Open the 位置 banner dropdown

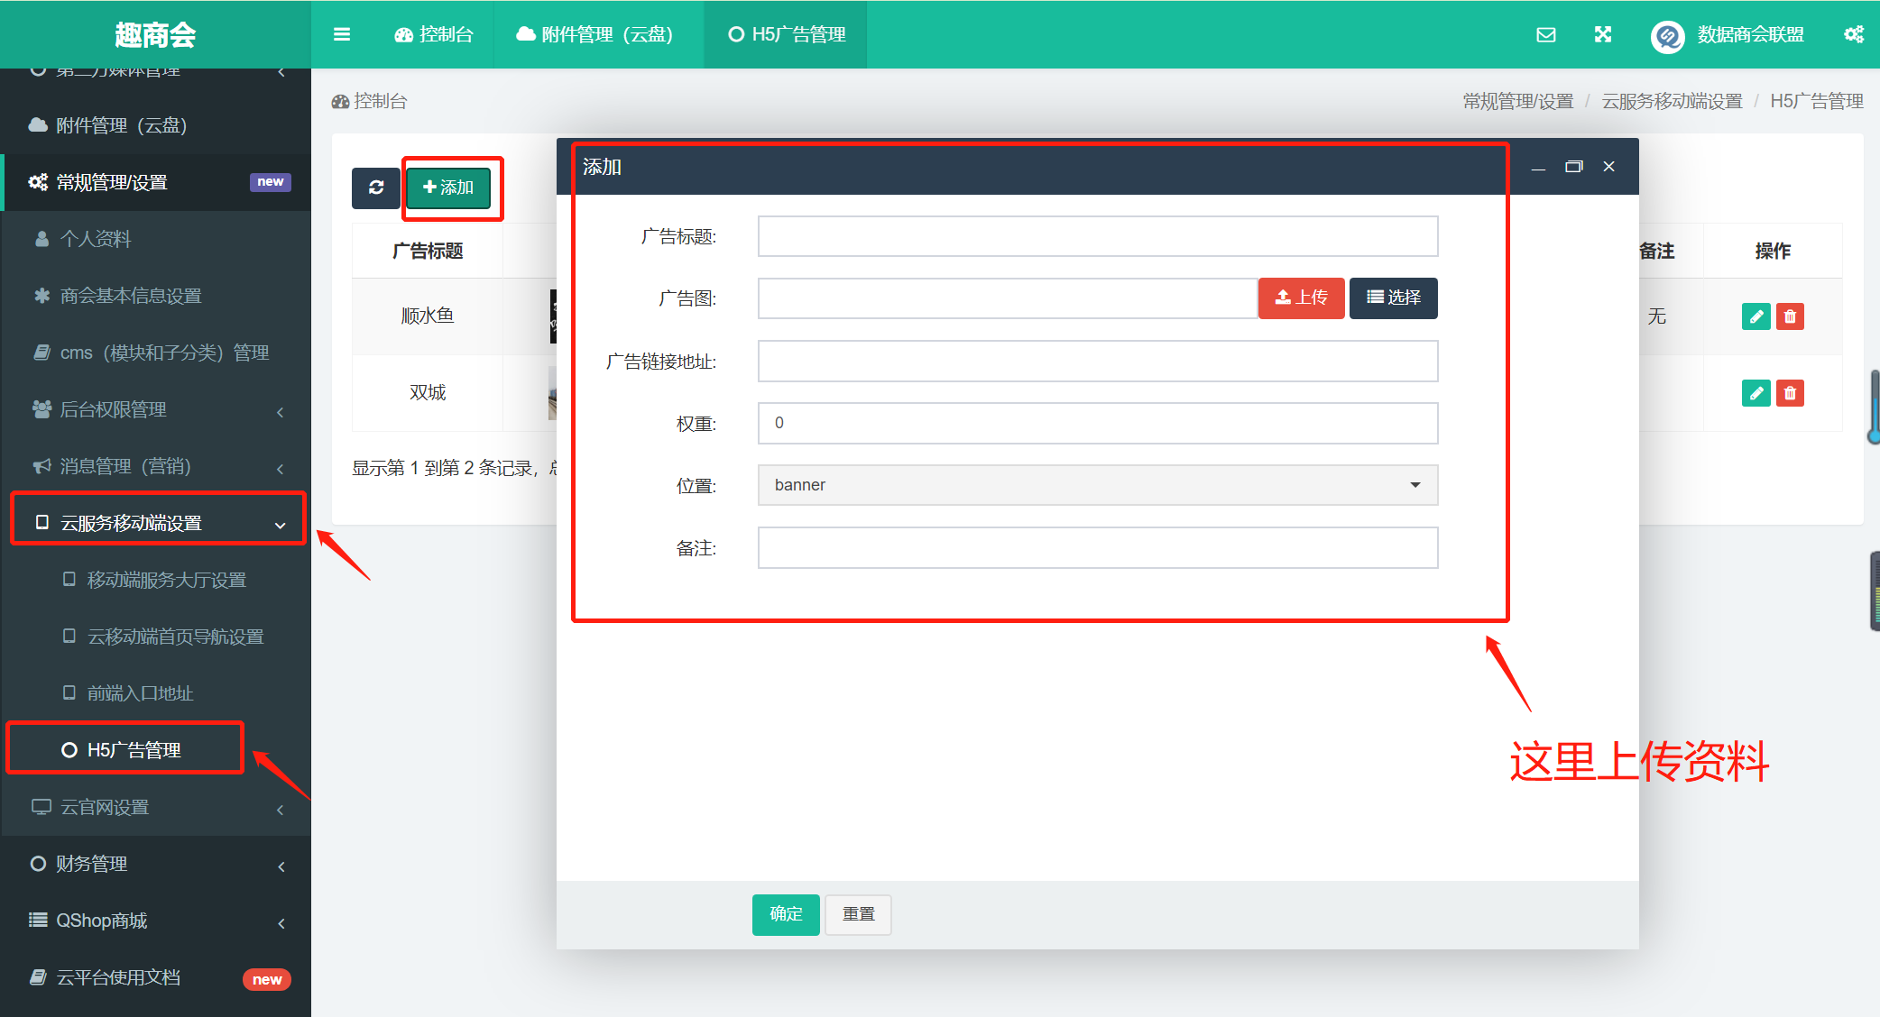(x=1097, y=485)
